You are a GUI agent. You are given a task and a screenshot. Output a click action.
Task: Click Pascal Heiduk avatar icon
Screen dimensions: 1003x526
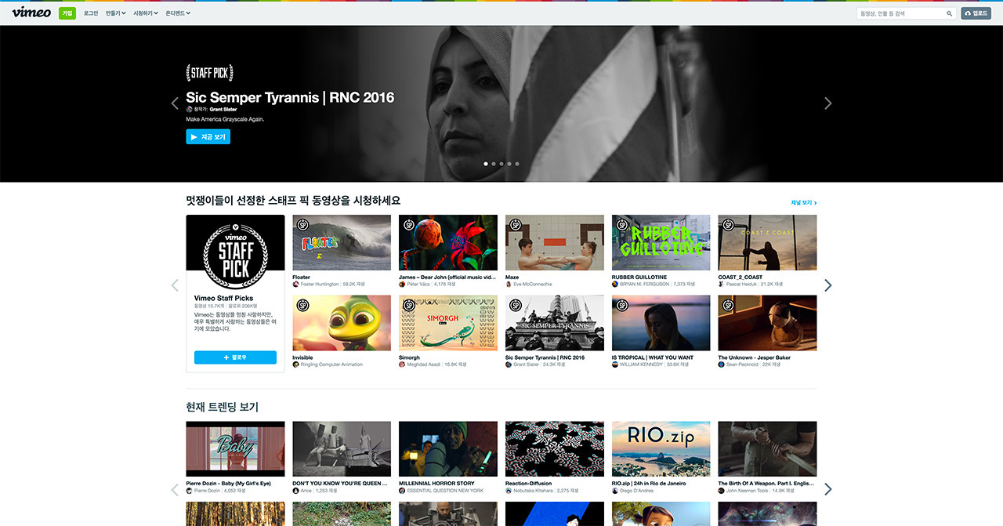pos(722,285)
